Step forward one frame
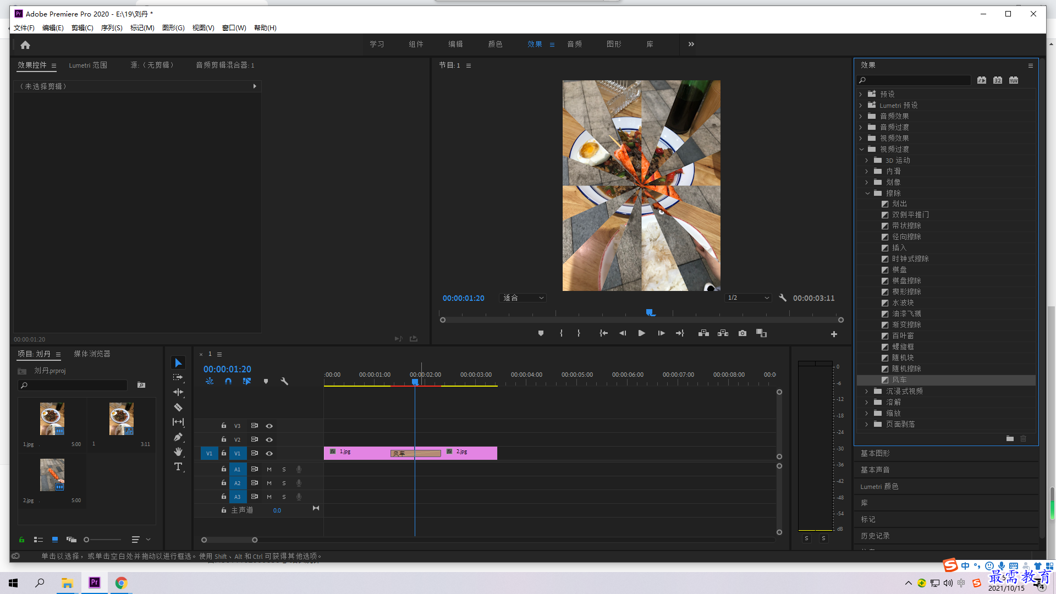 661,333
